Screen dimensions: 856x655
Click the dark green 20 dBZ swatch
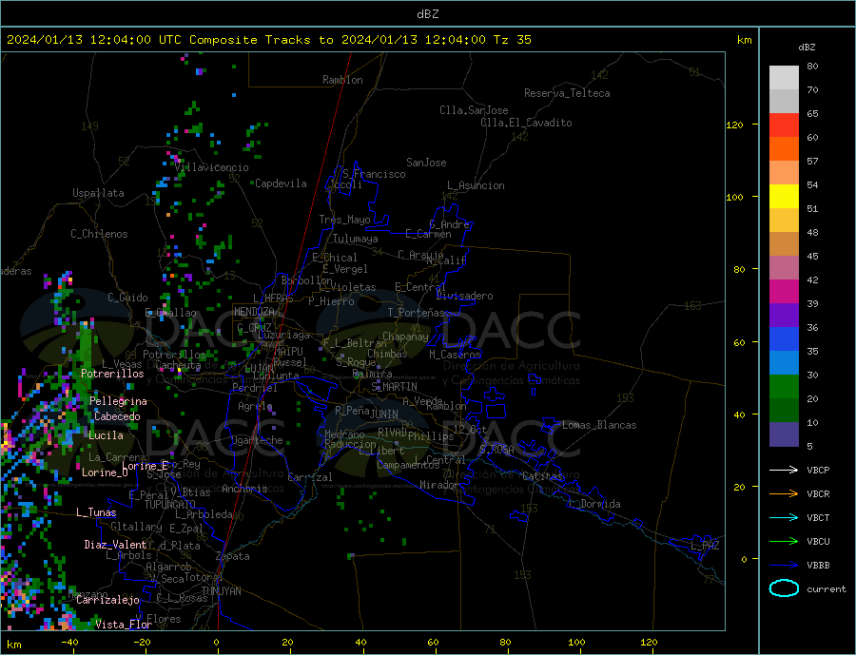784,410
